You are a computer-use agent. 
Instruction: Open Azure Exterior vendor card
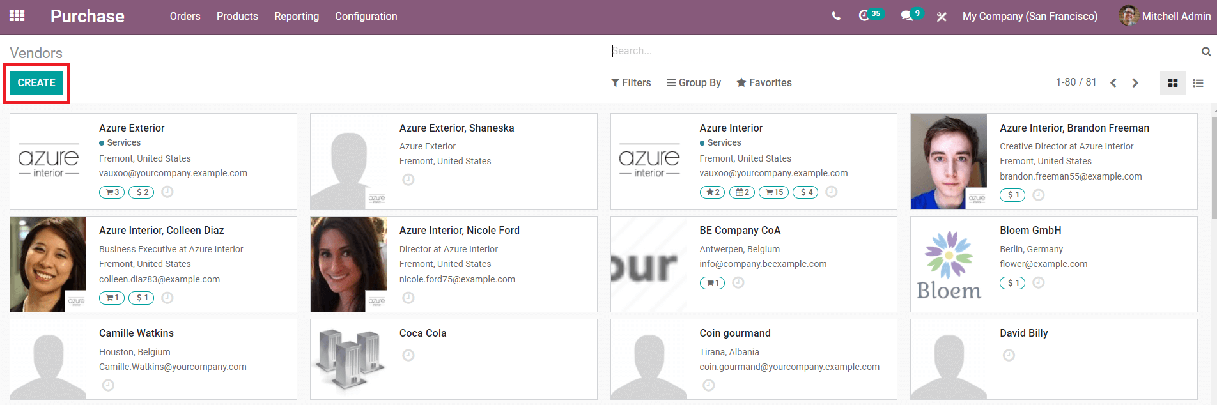tap(153, 162)
